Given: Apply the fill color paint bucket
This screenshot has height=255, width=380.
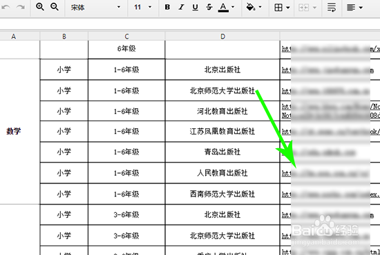Looking at the screenshot, I should 251,8.
